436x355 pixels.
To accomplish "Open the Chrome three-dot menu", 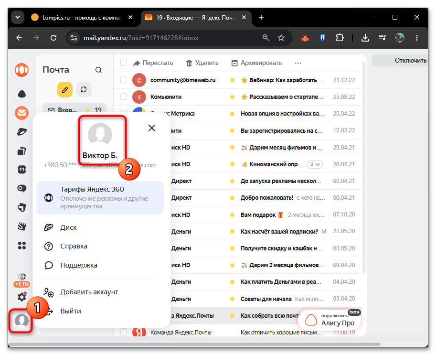I will [x=416, y=38].
